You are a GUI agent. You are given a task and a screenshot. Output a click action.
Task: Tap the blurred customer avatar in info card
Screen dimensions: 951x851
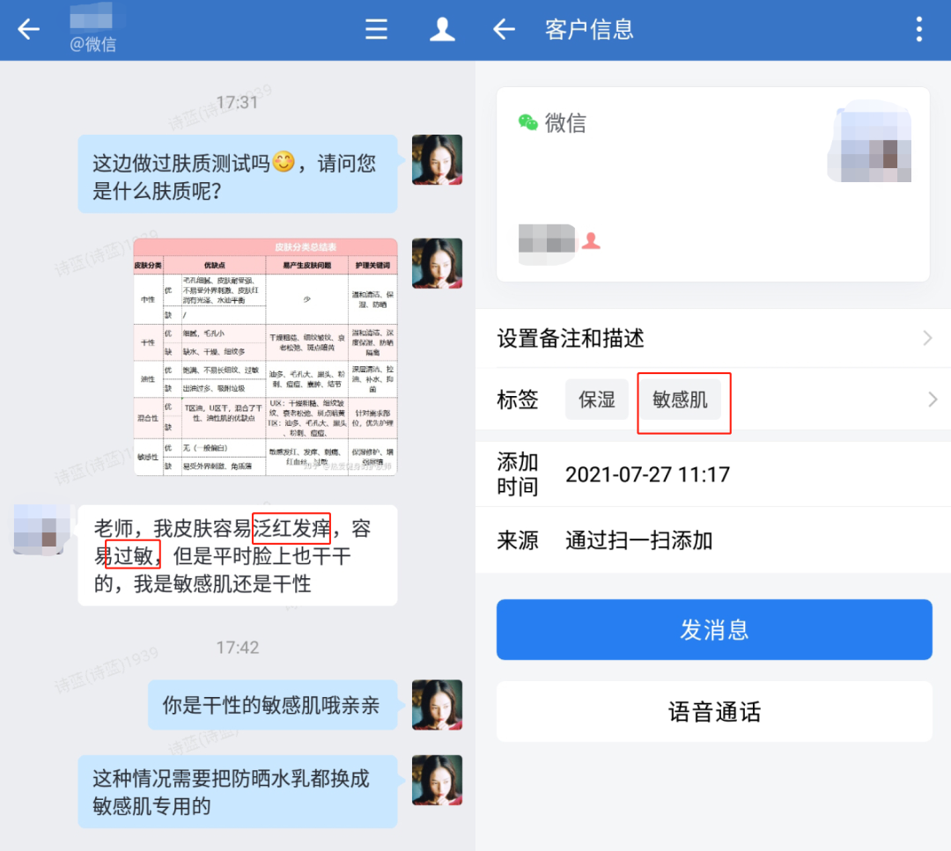876,146
